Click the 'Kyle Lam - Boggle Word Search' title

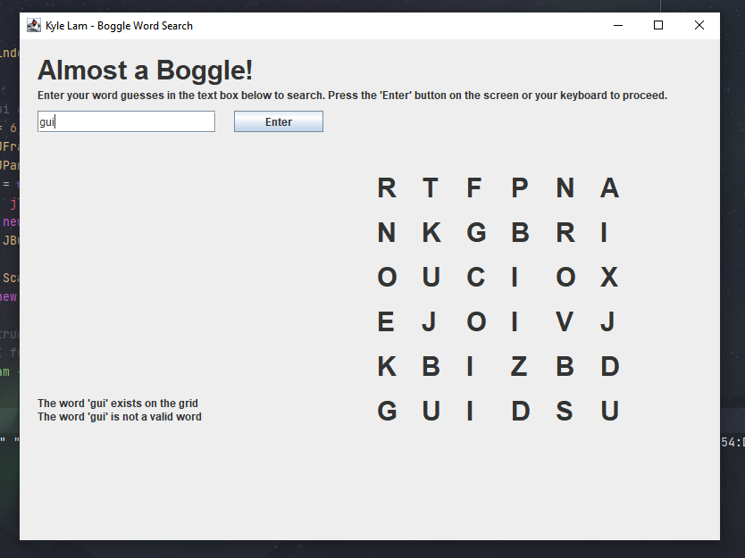120,25
